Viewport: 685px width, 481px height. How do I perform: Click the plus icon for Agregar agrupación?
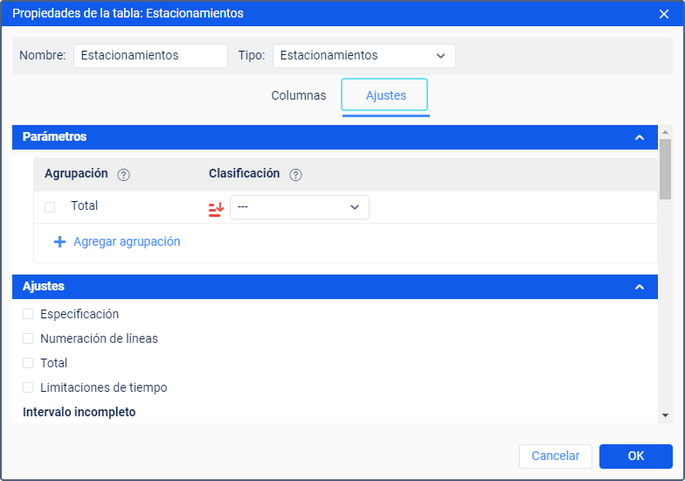click(59, 242)
